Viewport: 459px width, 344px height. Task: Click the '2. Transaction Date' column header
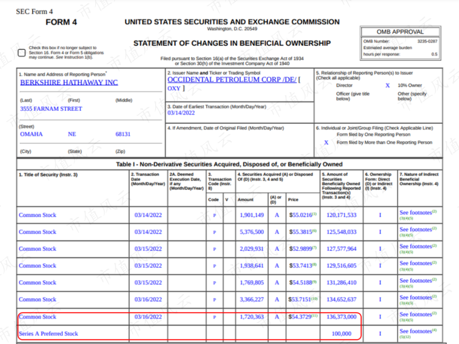[148, 179]
